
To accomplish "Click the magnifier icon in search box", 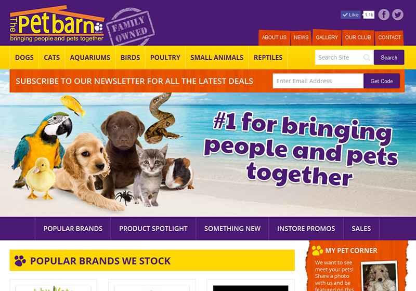I will (367, 57).
